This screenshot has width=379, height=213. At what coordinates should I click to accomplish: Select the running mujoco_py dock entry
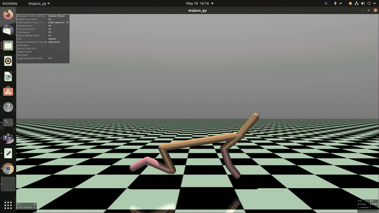pyautogui.click(x=8, y=184)
